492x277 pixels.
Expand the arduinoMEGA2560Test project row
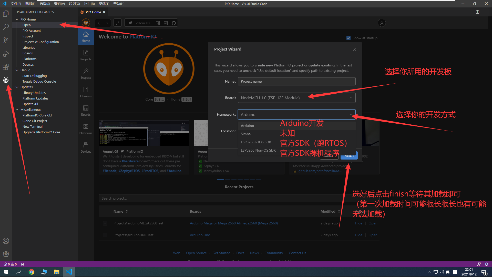pos(105,223)
